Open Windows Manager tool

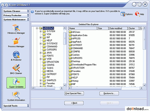click(16, 29)
